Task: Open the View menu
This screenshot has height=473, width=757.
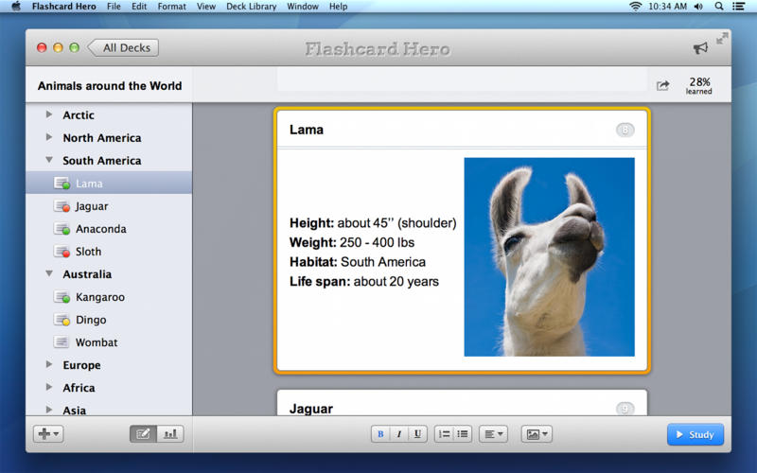Action: [206, 7]
